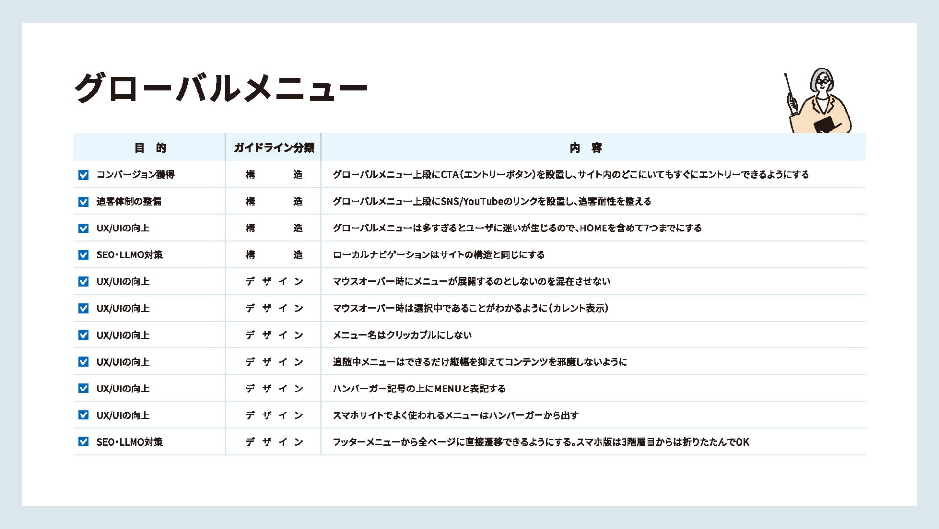Select the SNS/YouTube link description row
939x529 pixels.
[x=492, y=202]
